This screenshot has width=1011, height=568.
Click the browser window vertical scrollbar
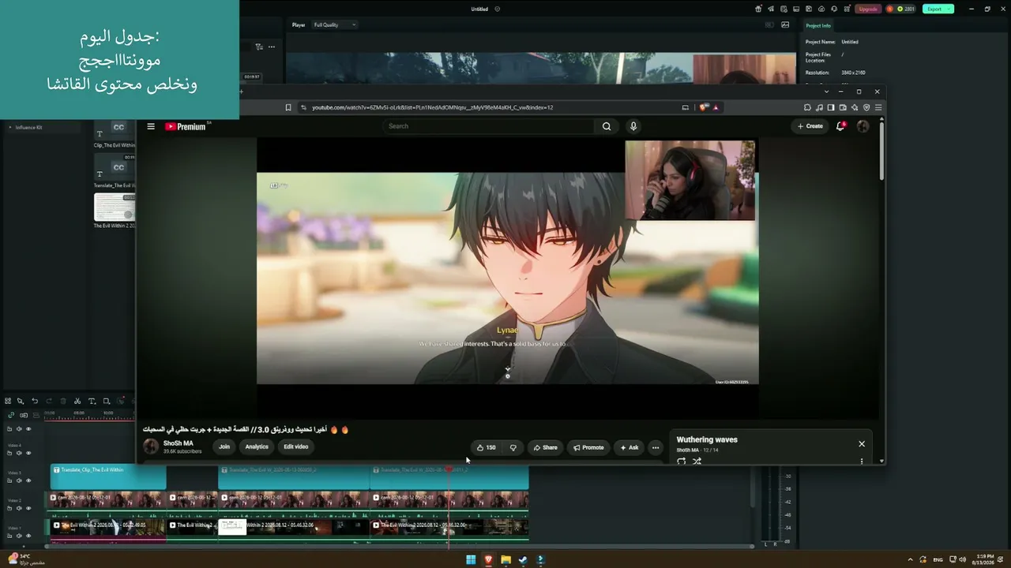pos(881,150)
